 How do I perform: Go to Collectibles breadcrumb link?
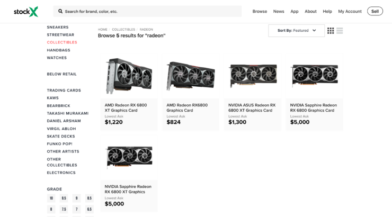click(123, 30)
